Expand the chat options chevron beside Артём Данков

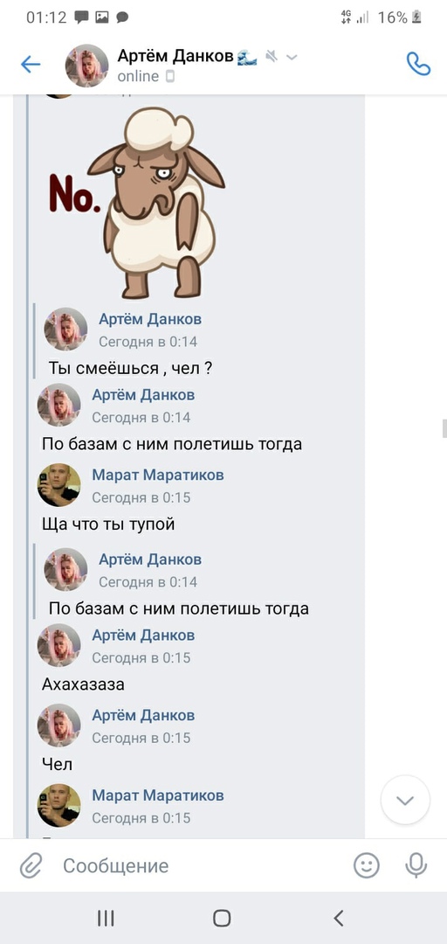pos(292,57)
